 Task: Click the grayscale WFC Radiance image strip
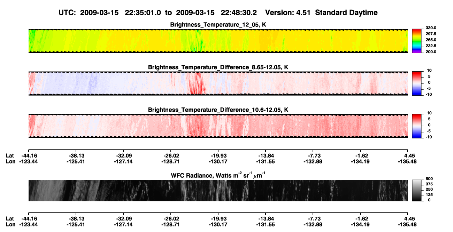pyautogui.click(x=218, y=190)
